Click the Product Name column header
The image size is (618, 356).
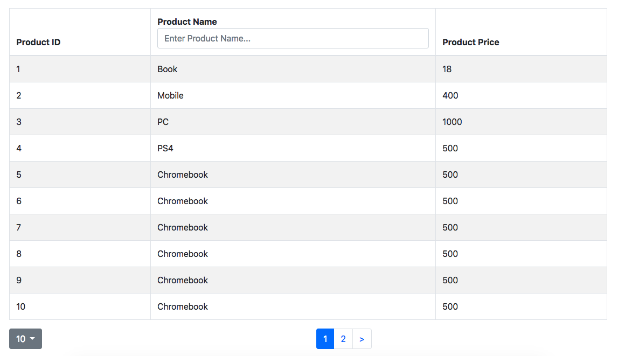pyautogui.click(x=187, y=22)
